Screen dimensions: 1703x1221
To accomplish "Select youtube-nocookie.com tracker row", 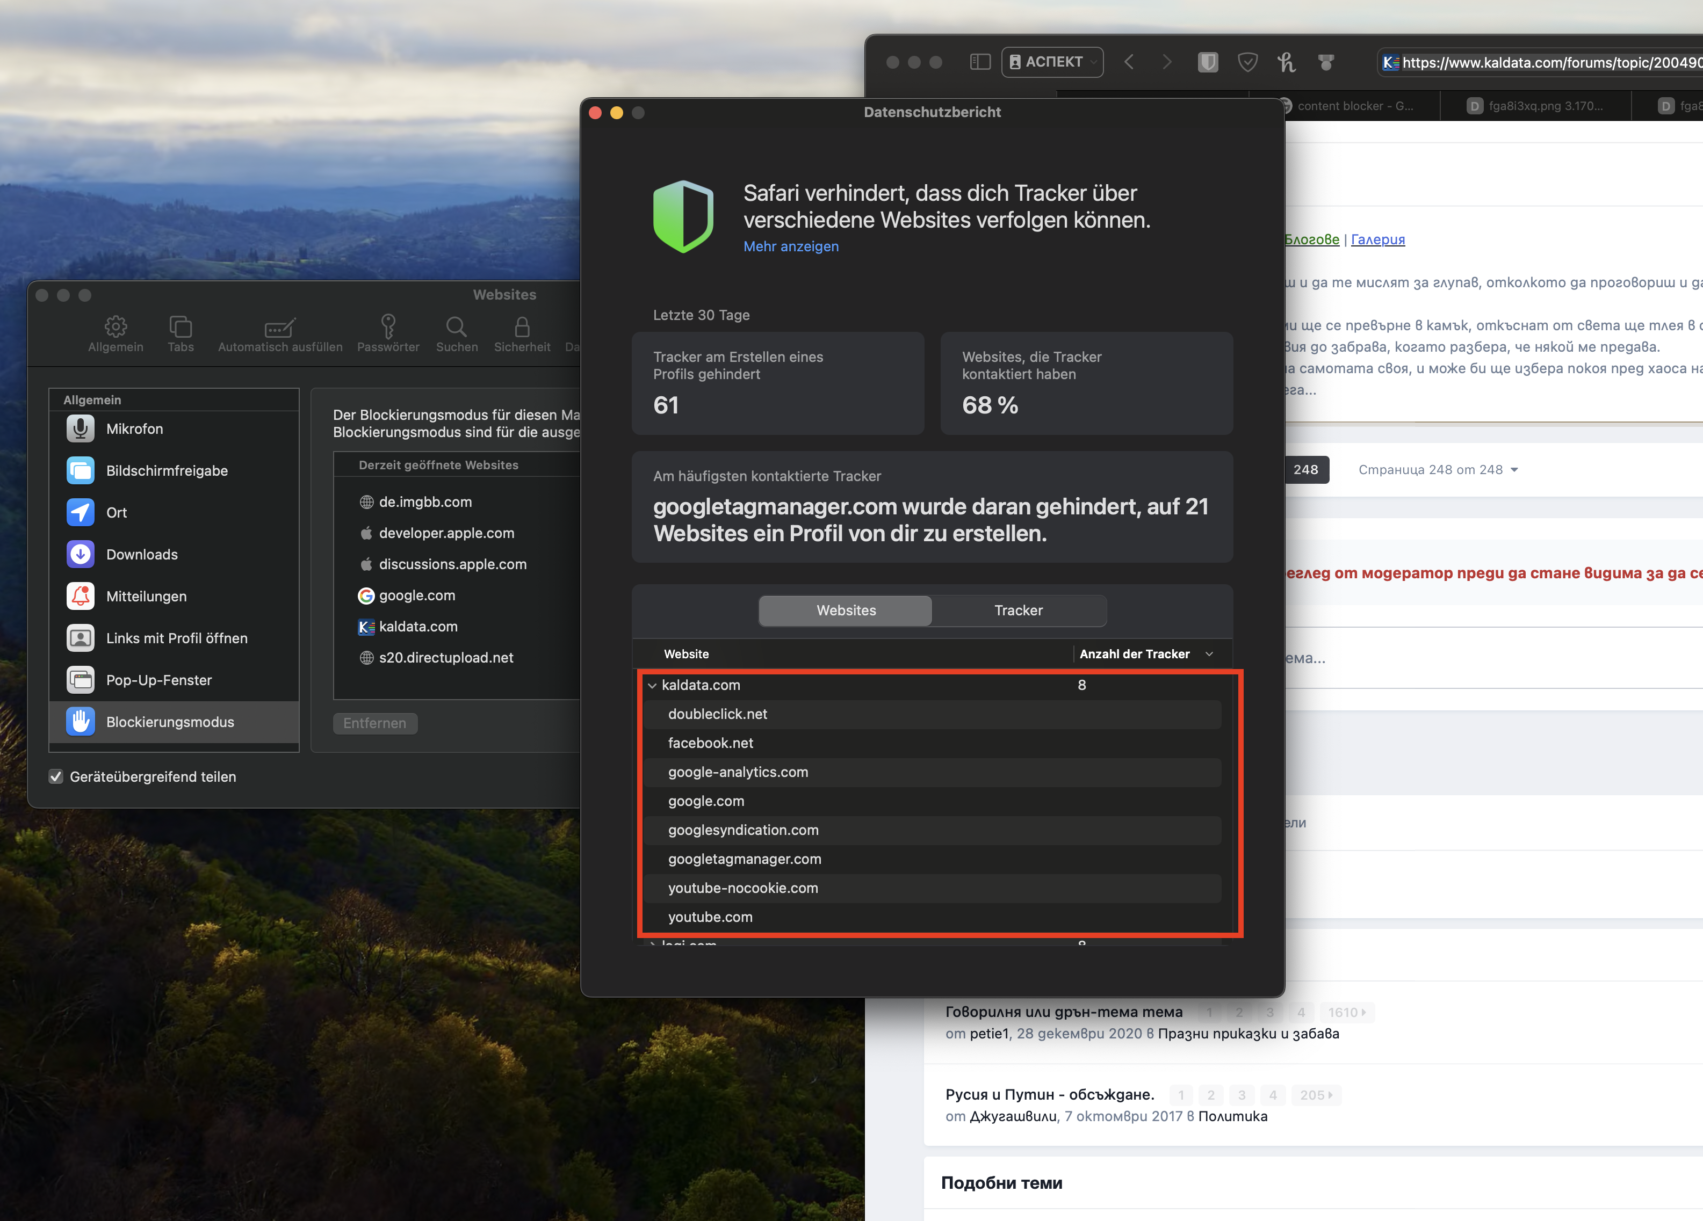I will (x=933, y=888).
